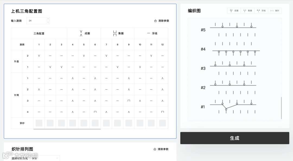Click the Λ cell at 针筒 1, column 12
This screenshot has width=293, height=161.
pyautogui.click(x=163, y=78)
